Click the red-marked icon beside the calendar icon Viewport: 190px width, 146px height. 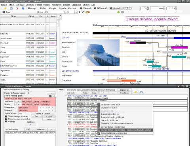[17, 8]
